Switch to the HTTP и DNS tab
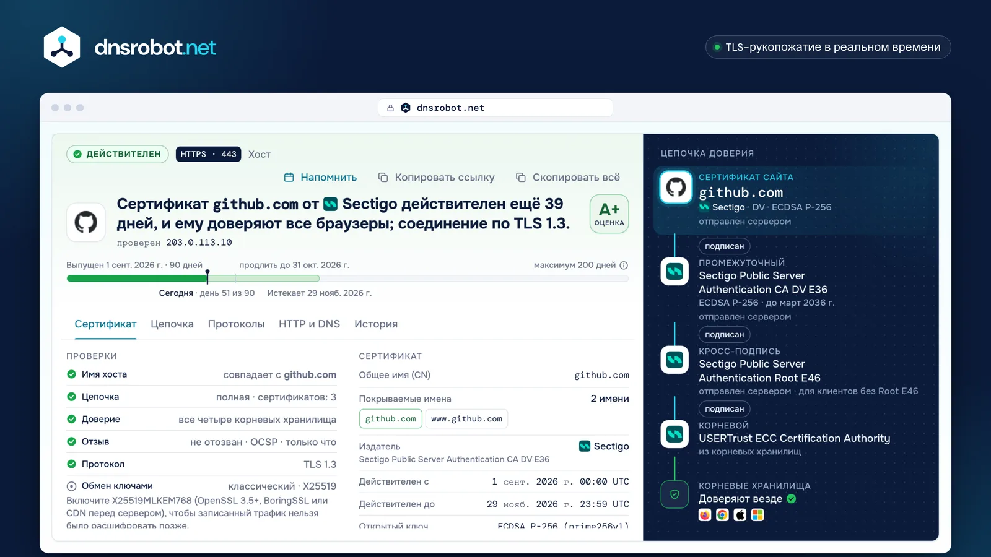Image resolution: width=991 pixels, height=557 pixels. (x=309, y=324)
